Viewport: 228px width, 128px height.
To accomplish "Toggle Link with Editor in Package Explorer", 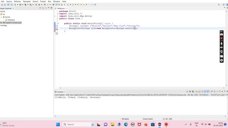I will click(43, 8).
